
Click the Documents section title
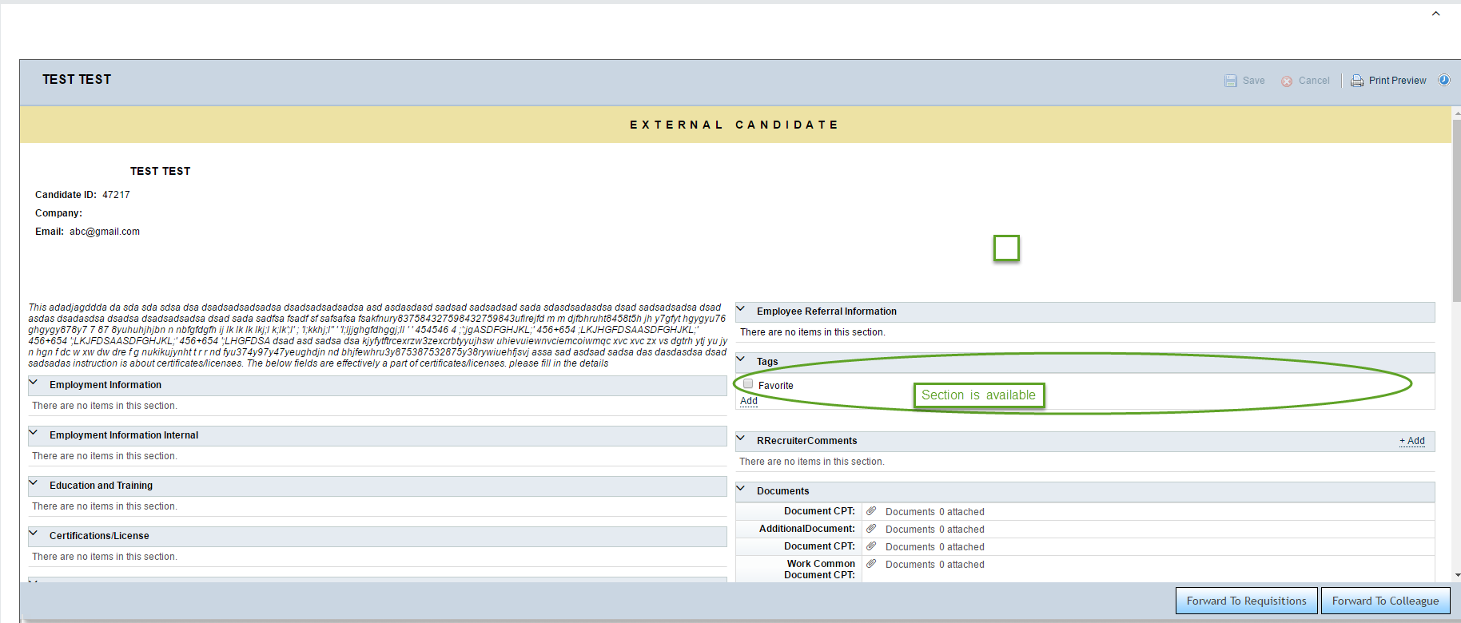(782, 491)
